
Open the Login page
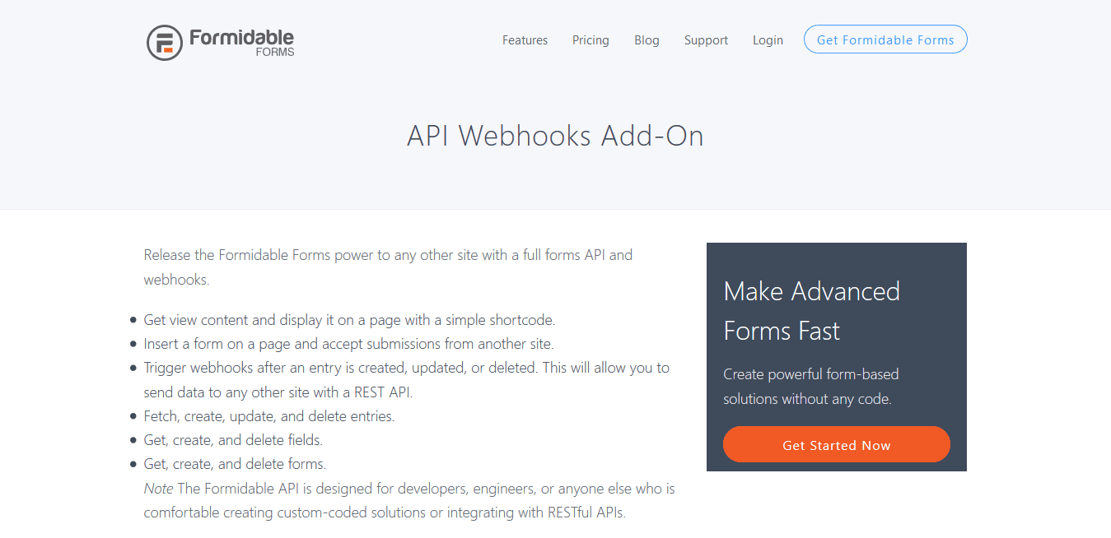[768, 40]
